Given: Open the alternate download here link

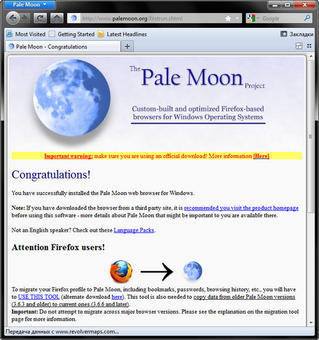Looking at the screenshot, I should [117, 296].
